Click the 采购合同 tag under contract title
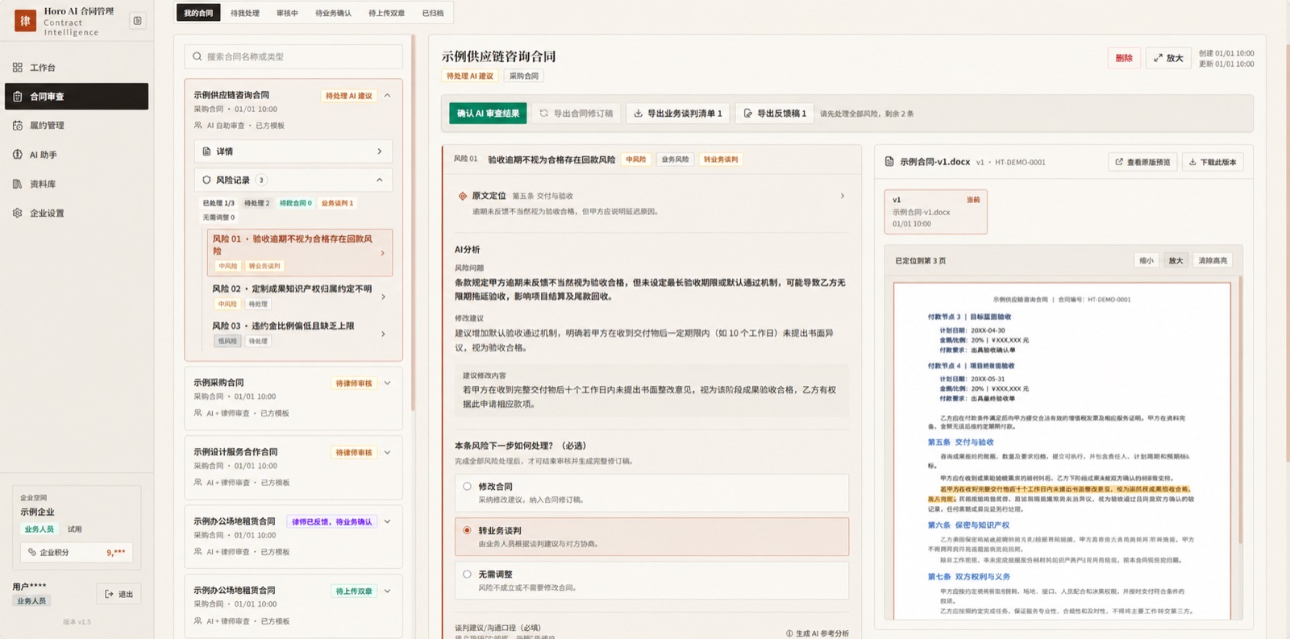 524,76
